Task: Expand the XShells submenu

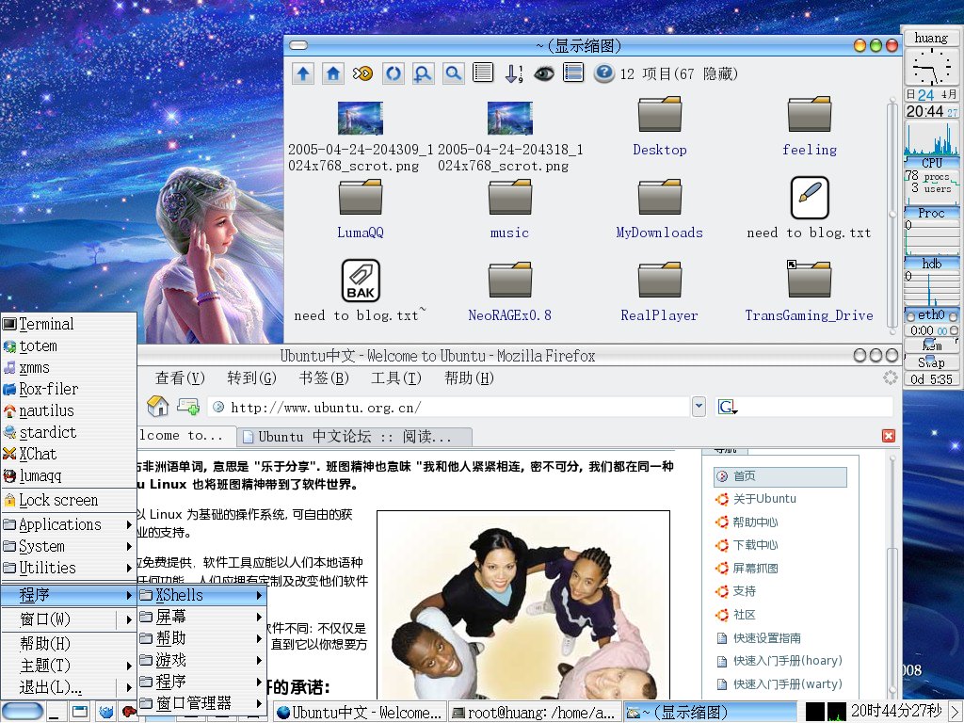Action: [201, 595]
